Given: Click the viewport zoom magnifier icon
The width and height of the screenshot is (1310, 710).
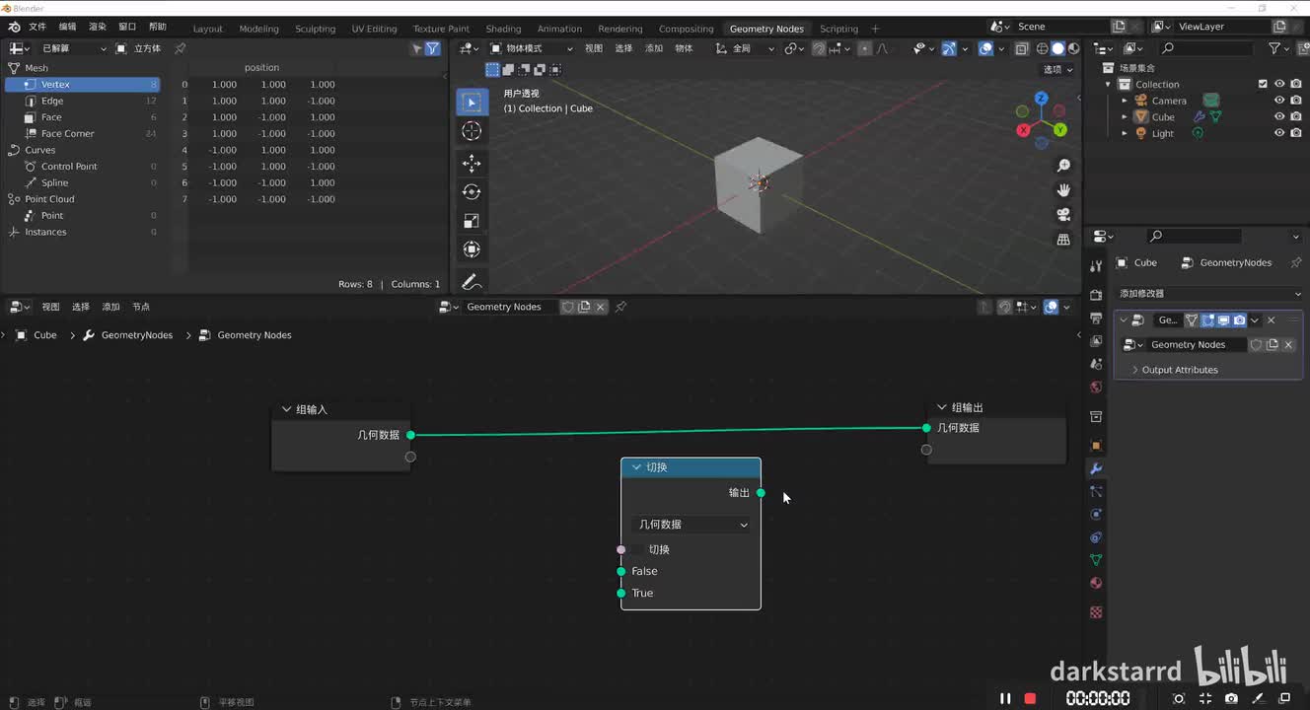Looking at the screenshot, I should point(1063,166).
